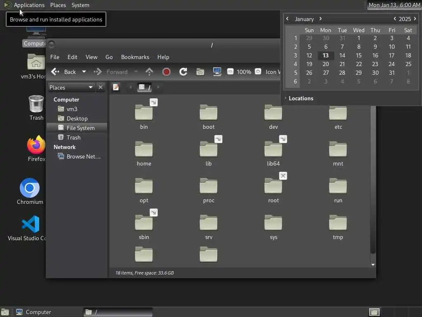Click the red Stop loading icon
The image size is (422, 317).
tap(166, 72)
